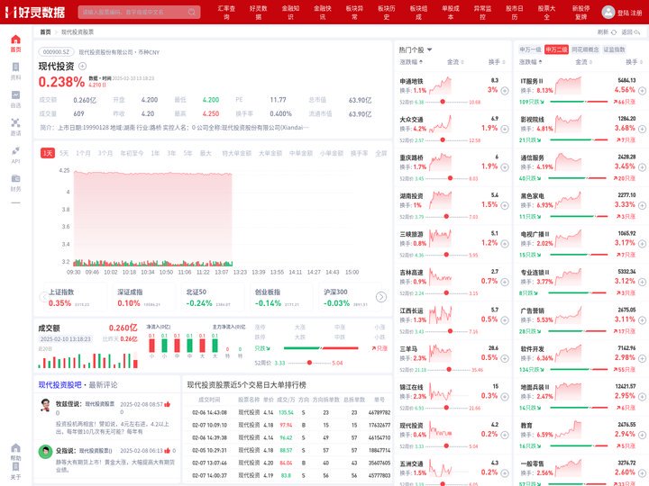Click 现代投资 52周价 marker between 3.33 and 5.04

point(309,363)
